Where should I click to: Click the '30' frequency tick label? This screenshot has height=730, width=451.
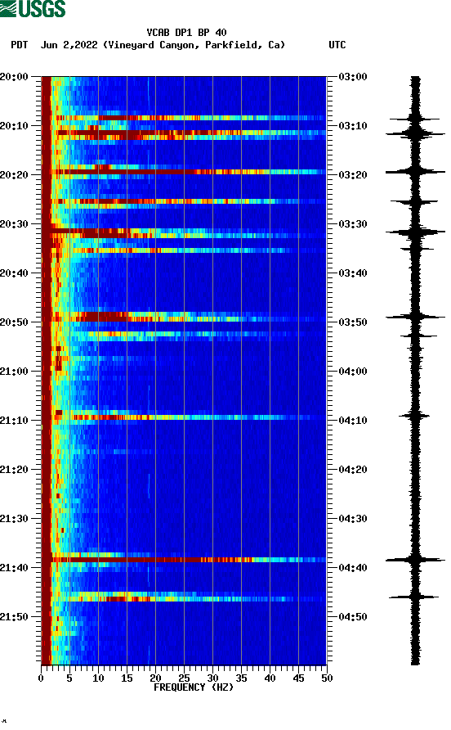pyautogui.click(x=212, y=678)
